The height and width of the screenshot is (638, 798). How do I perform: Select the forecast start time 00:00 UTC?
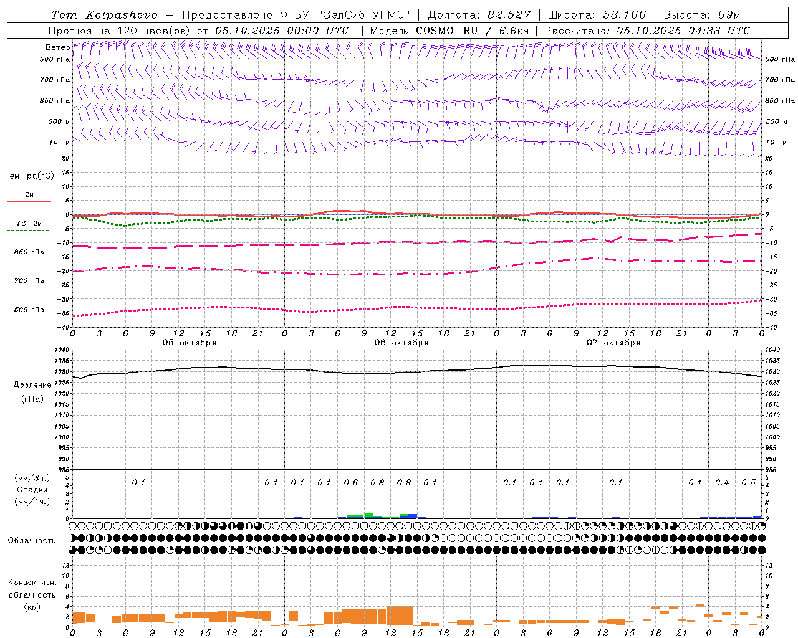click(x=318, y=31)
